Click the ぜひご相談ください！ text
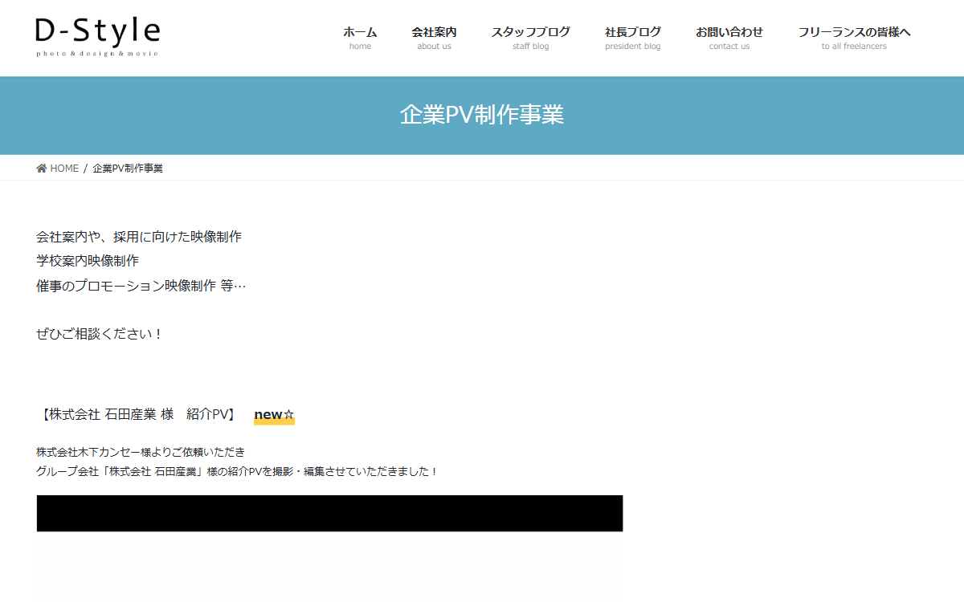Viewport: 964px width, 602px height. coord(100,334)
